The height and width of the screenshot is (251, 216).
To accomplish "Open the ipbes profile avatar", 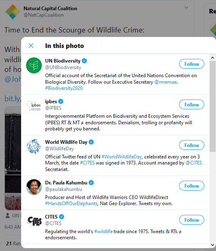I will (34, 106).
